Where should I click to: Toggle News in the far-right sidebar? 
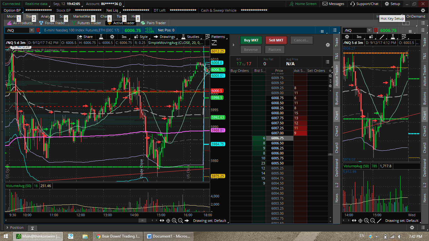[x=425, y=198]
